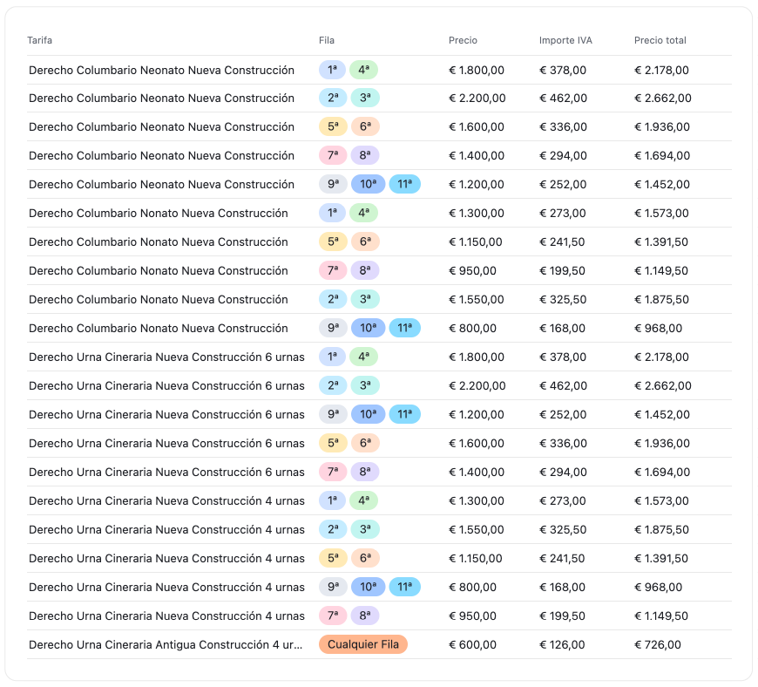Click the 9ª tag in 6 urnas row
The image size is (758, 687).
coord(333,414)
